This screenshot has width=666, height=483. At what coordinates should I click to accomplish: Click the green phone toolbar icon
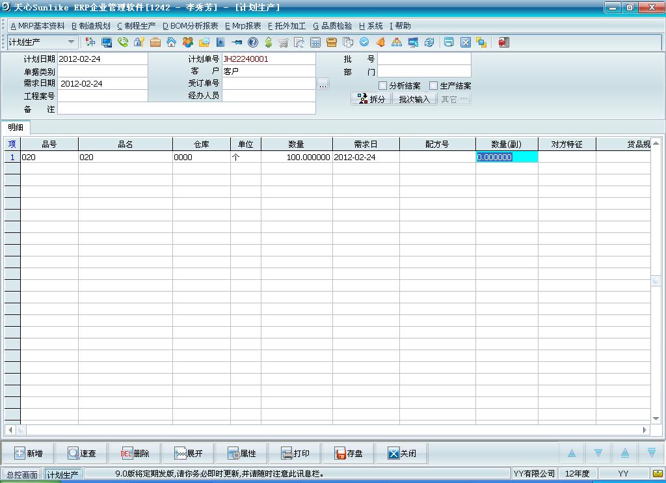123,42
